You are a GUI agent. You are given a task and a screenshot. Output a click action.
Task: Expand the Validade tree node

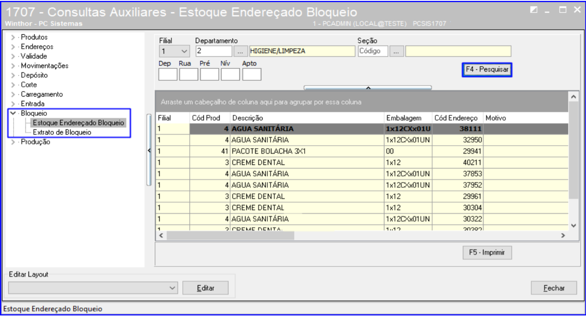coord(12,56)
